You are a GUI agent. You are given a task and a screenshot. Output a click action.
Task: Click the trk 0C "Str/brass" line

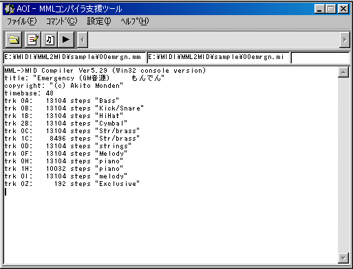coord(72,131)
